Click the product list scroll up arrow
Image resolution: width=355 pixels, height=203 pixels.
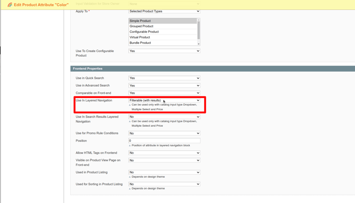pos(199,20)
